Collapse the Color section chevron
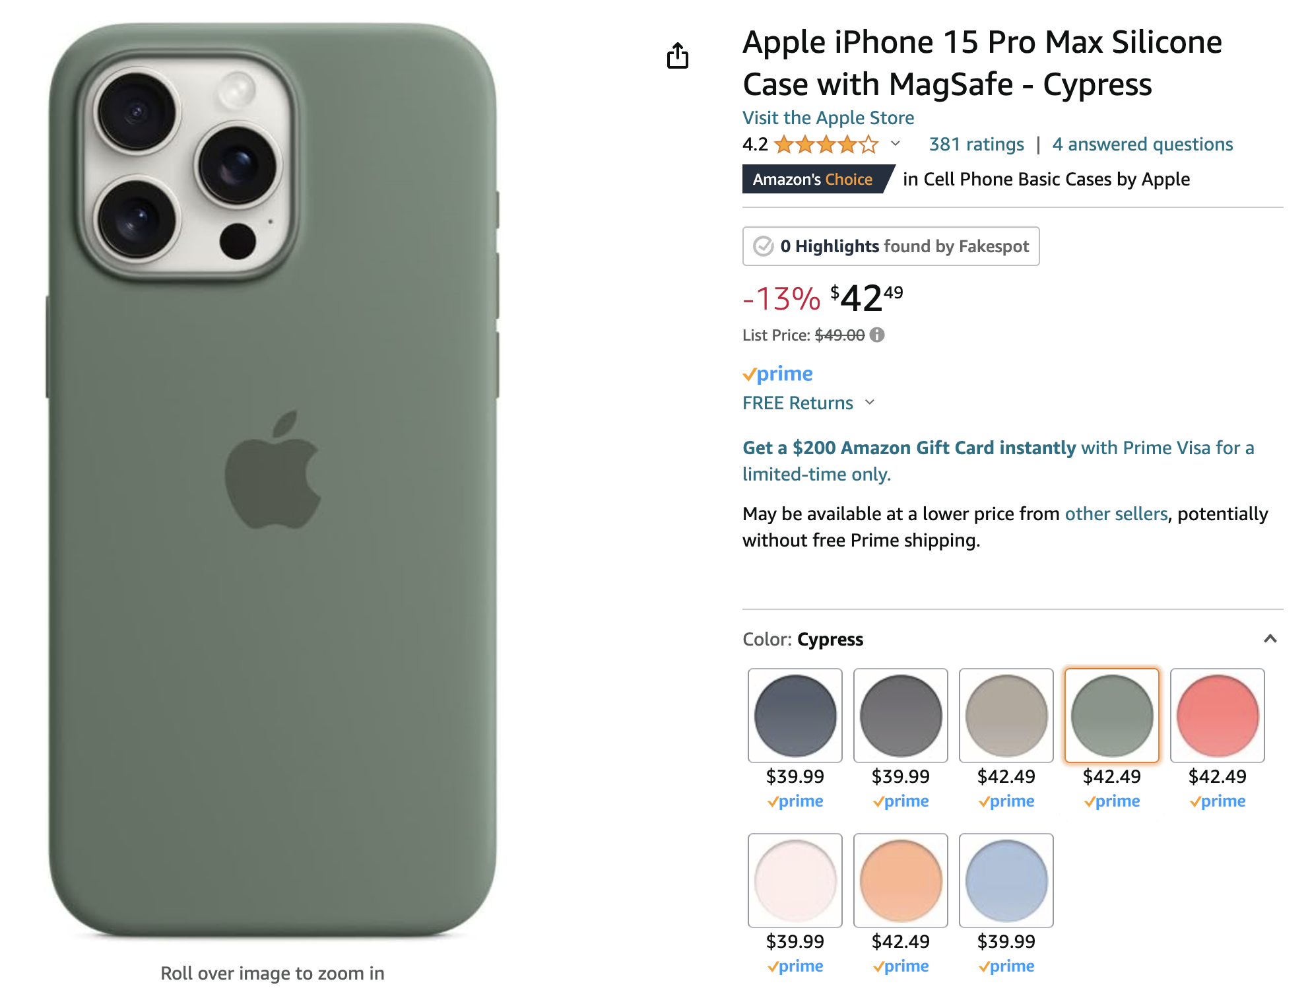1308x1006 pixels. (1270, 639)
